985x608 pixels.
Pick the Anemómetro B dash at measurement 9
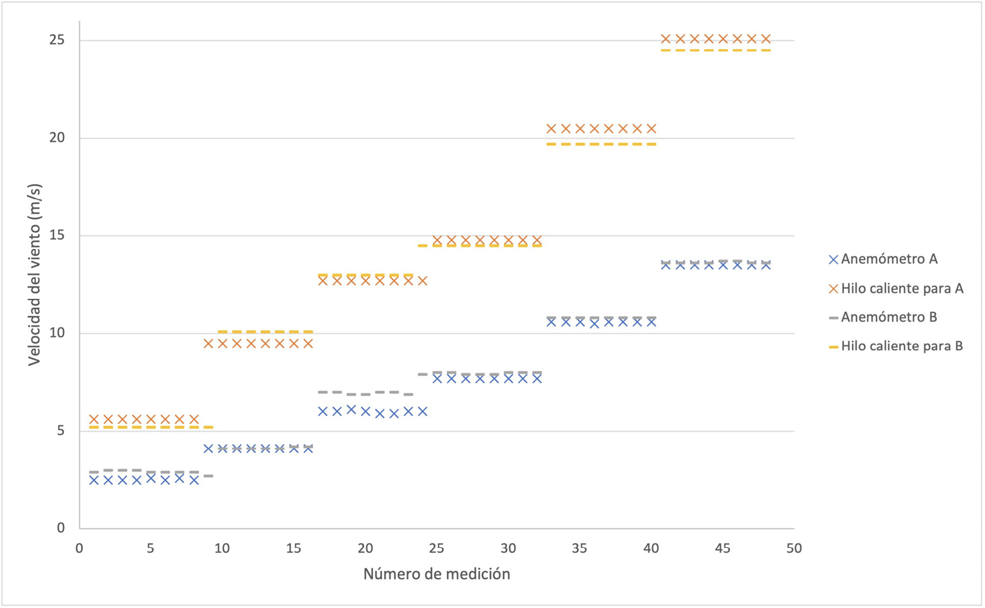point(208,476)
